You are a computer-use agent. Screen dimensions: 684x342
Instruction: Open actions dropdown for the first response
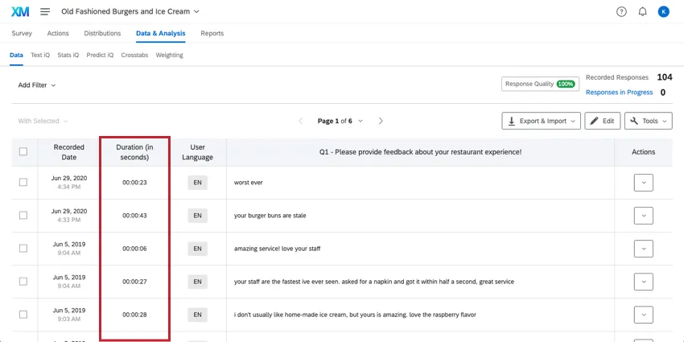coord(643,183)
